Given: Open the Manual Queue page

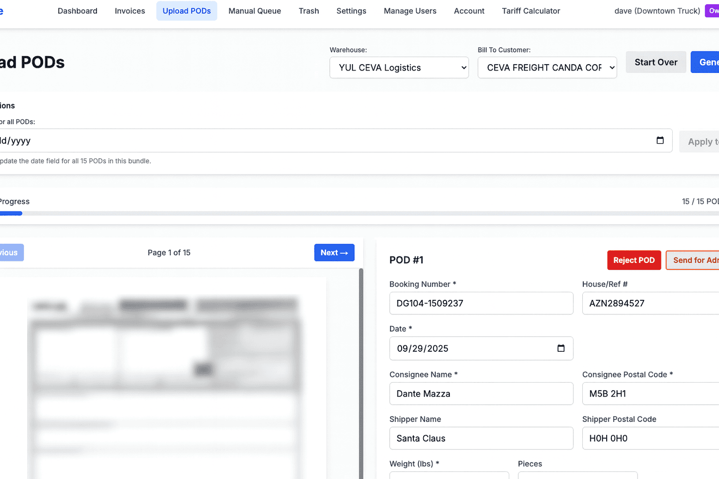Looking at the screenshot, I should 255,11.
